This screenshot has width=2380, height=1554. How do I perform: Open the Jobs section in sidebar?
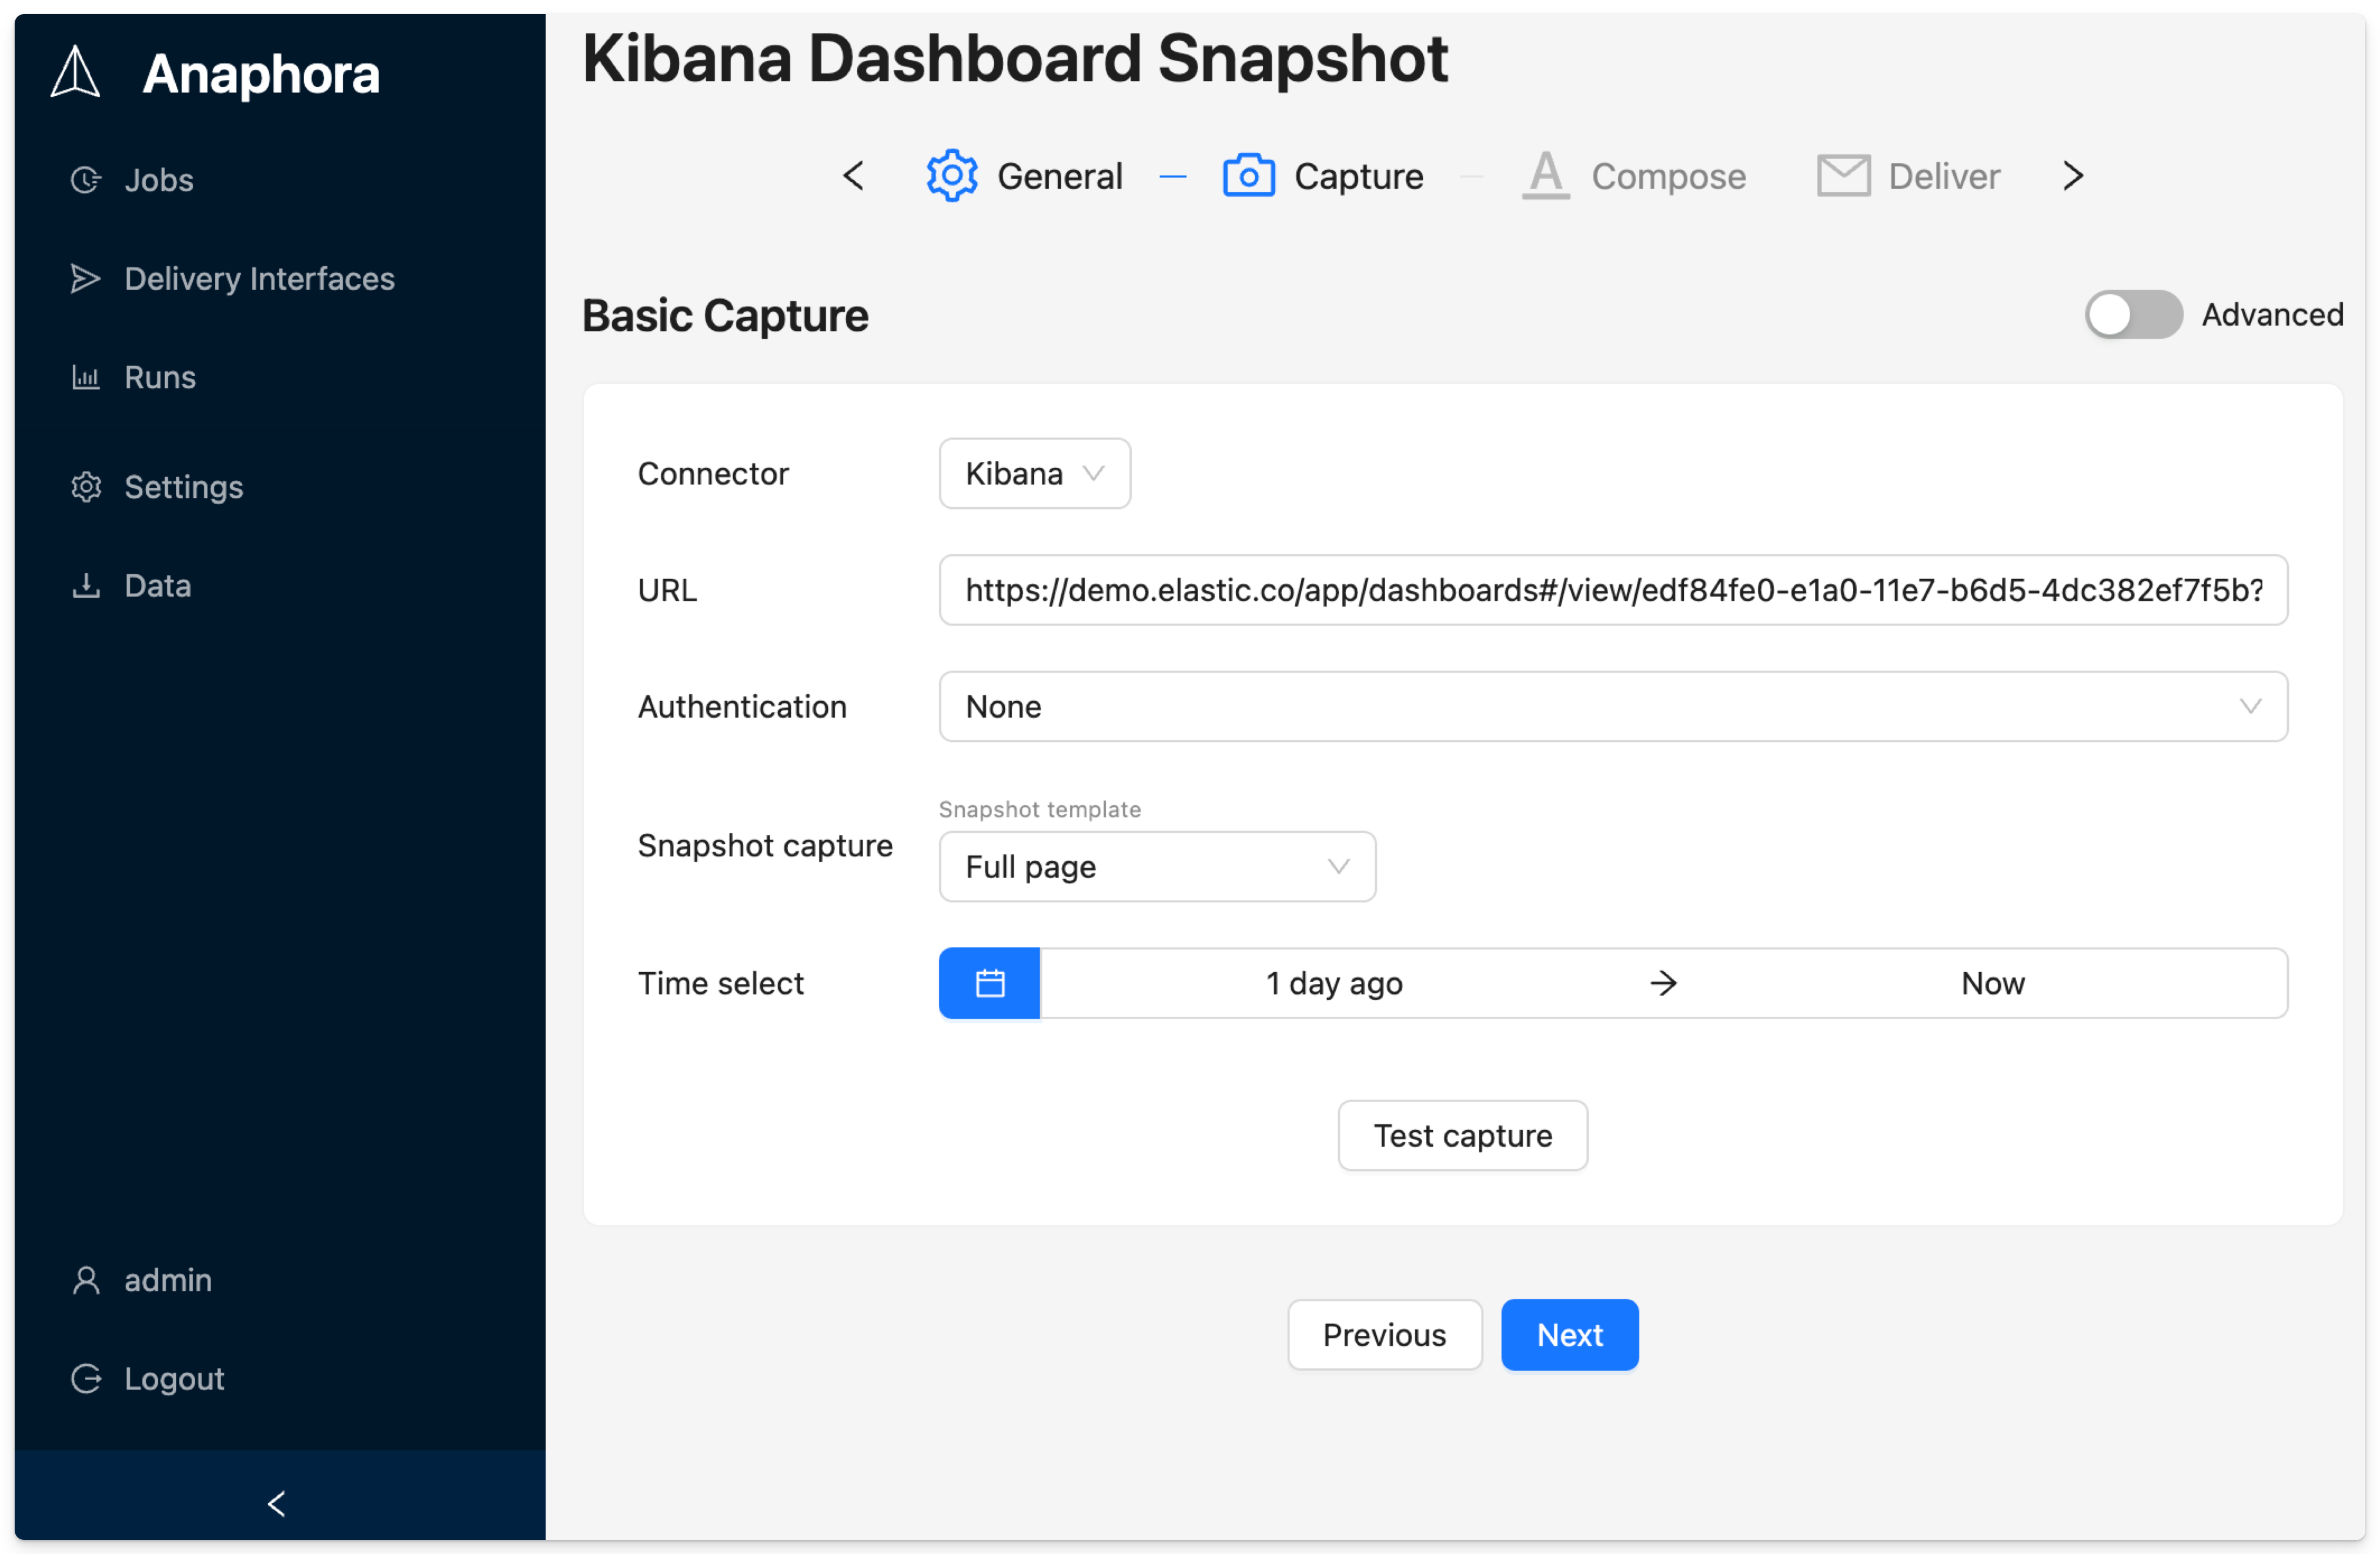pyautogui.click(x=158, y=180)
